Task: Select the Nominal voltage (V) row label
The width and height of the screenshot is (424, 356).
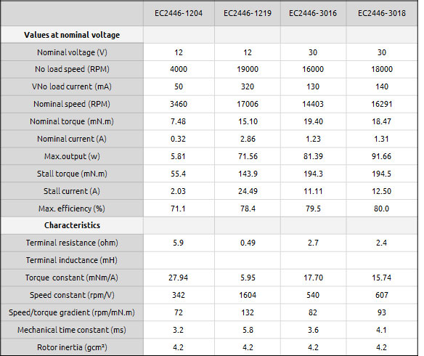Action: pyautogui.click(x=72, y=52)
